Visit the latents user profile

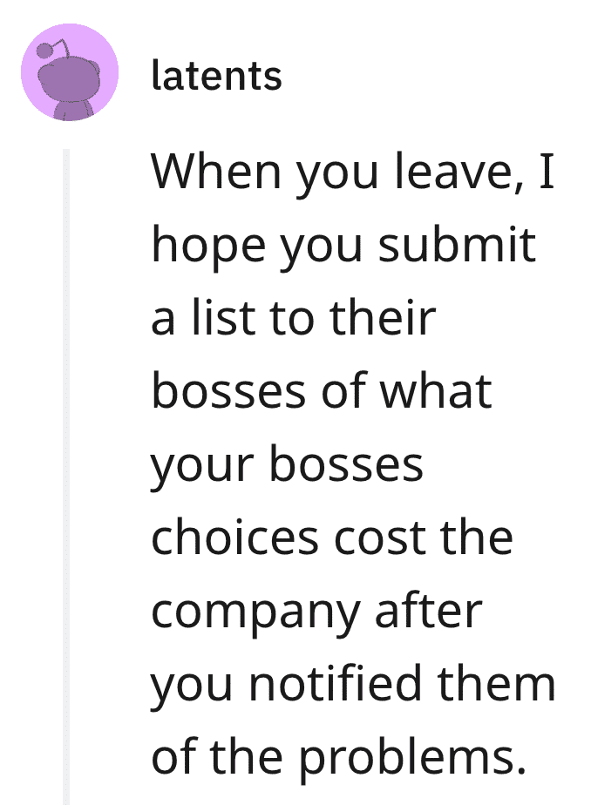pyautogui.click(x=217, y=76)
